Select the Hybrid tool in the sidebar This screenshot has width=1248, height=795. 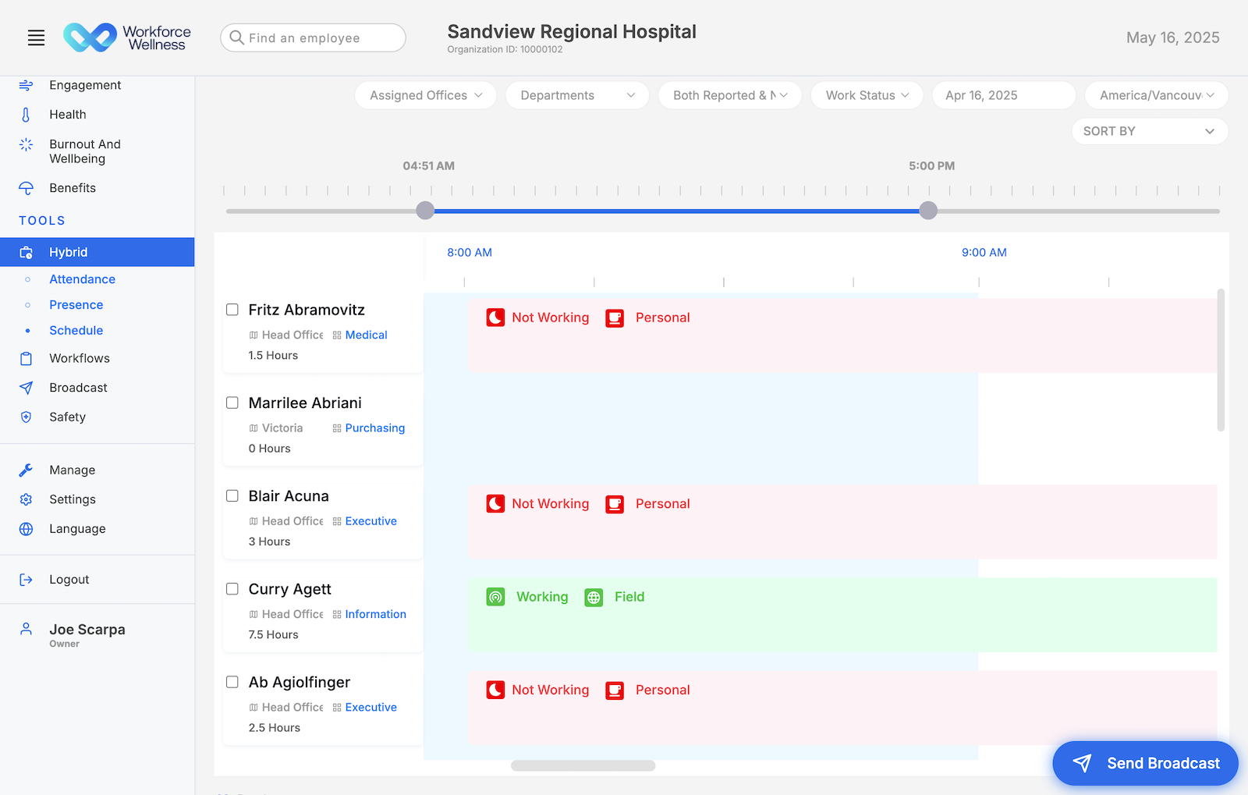(x=68, y=251)
